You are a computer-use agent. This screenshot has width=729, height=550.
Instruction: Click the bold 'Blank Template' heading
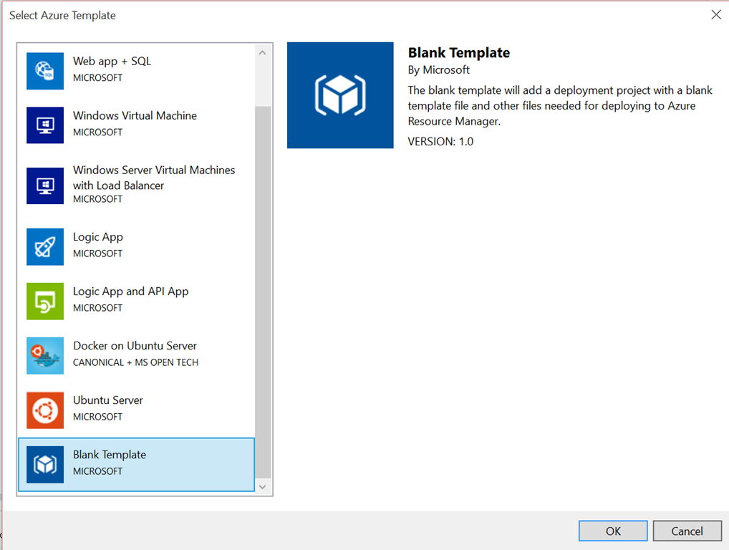(459, 53)
